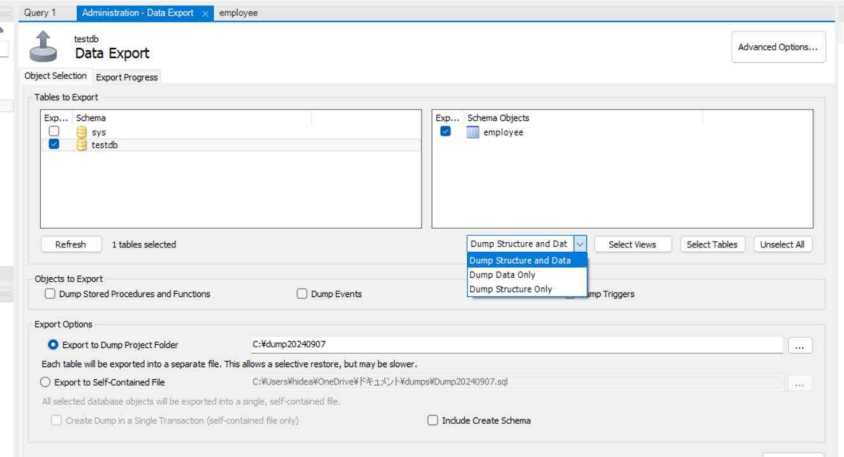Click the testdb schema database icon
844x457 pixels.
point(81,145)
